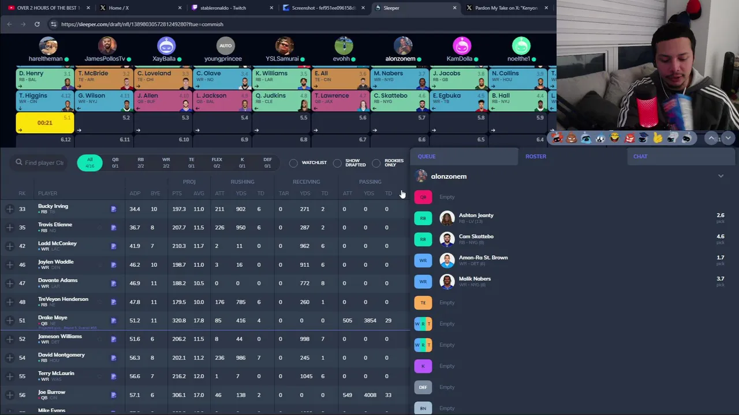Filter players by RB position
739x415 pixels.
tap(140, 163)
